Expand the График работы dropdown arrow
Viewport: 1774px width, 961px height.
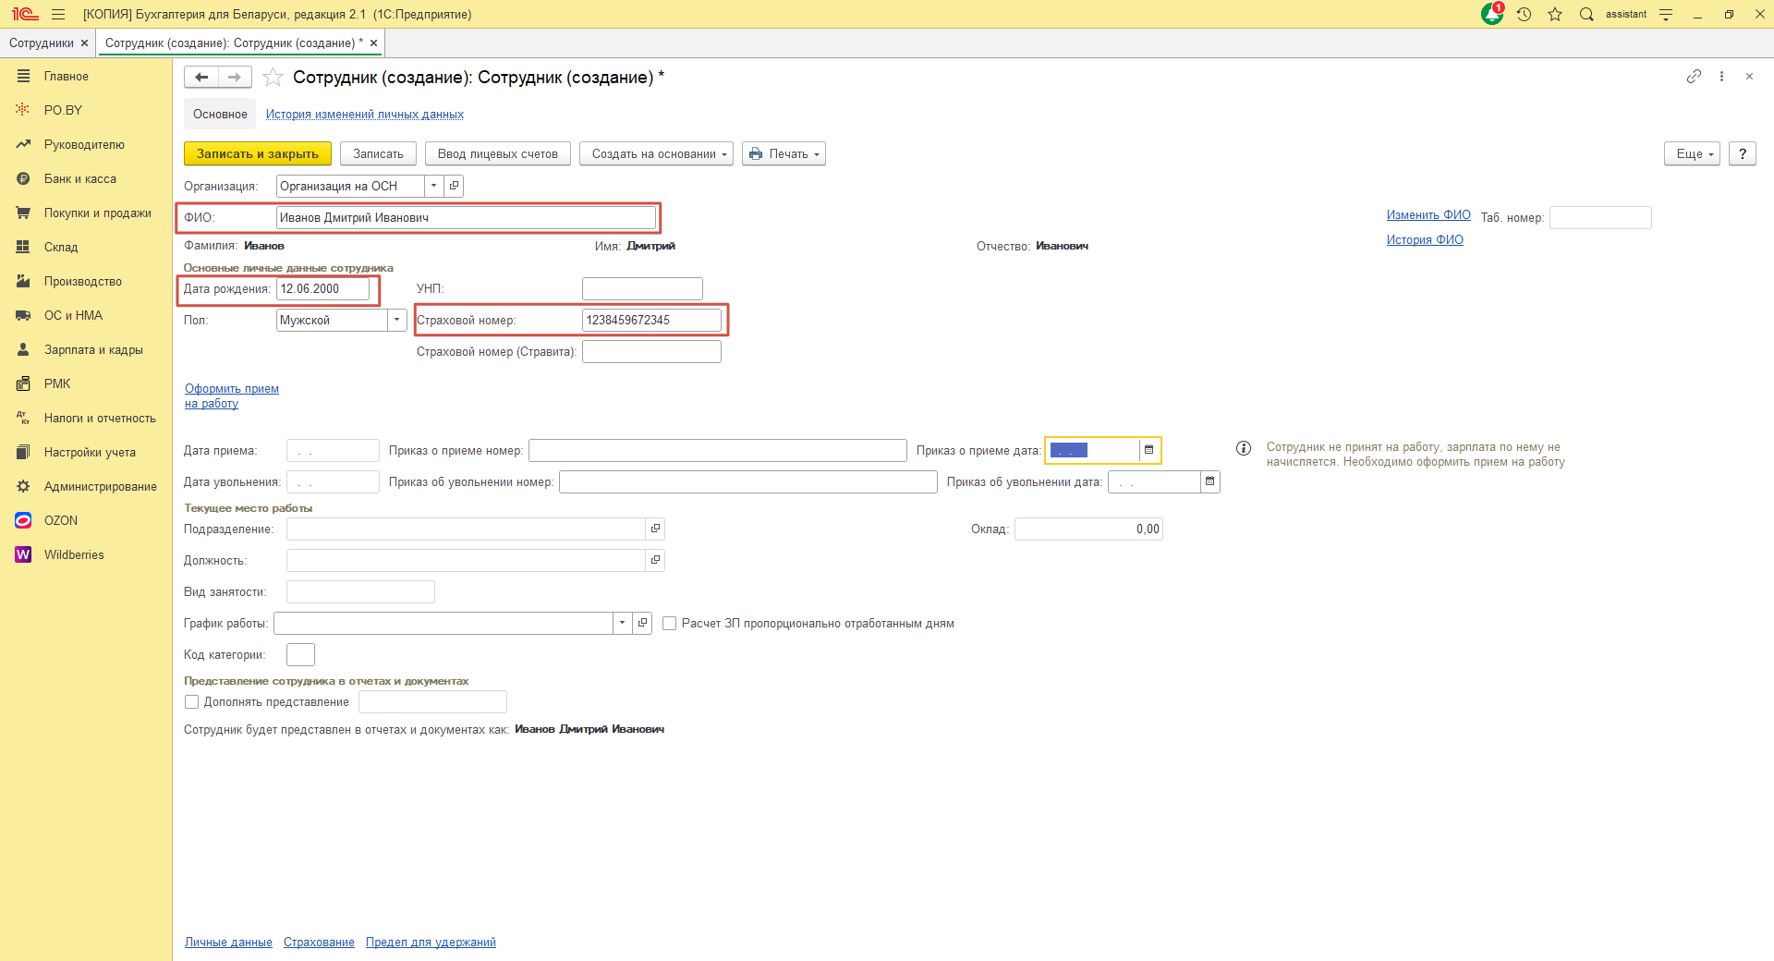coord(622,623)
